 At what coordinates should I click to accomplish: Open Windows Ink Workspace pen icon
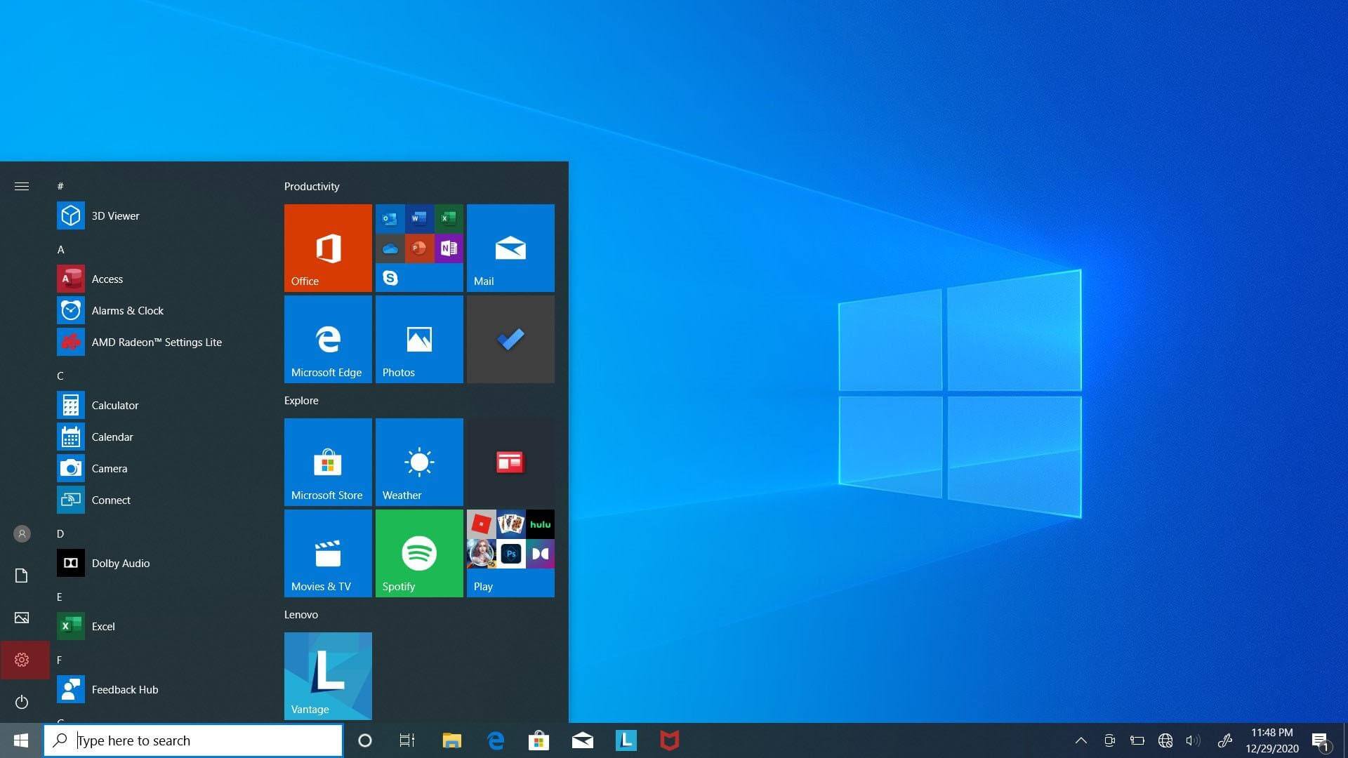pos(1225,740)
